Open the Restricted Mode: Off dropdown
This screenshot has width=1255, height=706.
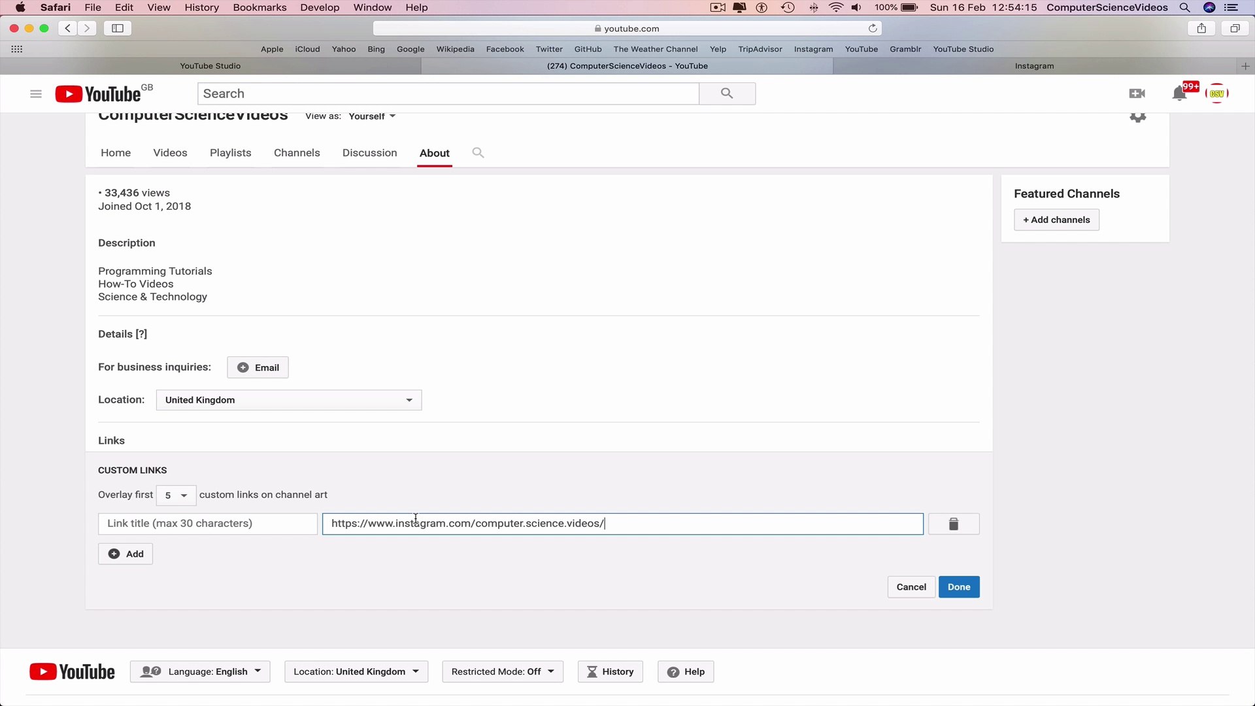(502, 671)
